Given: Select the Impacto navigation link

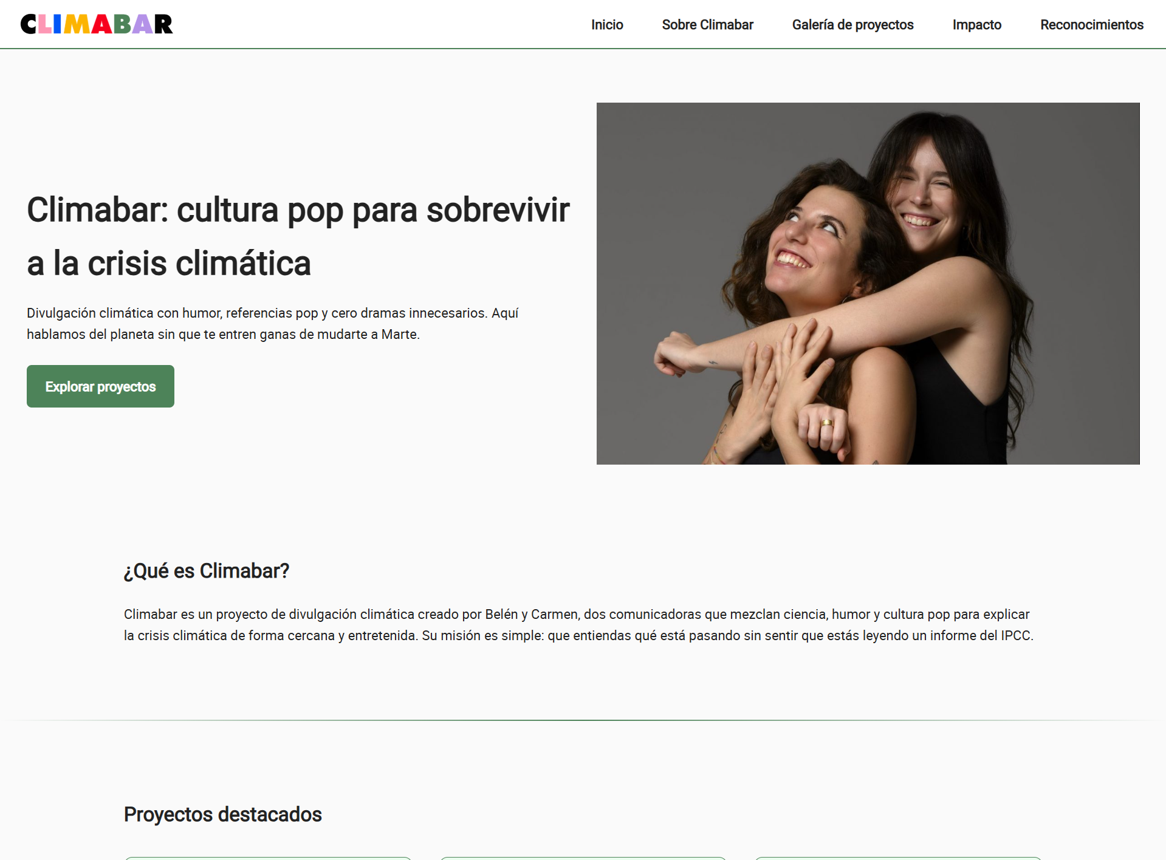Looking at the screenshot, I should 976,25.
